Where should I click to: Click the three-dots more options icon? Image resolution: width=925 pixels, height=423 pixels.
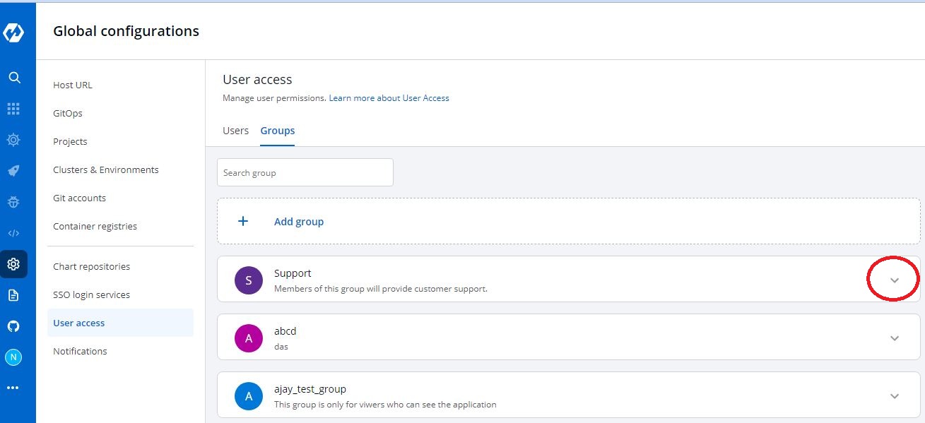(x=13, y=388)
